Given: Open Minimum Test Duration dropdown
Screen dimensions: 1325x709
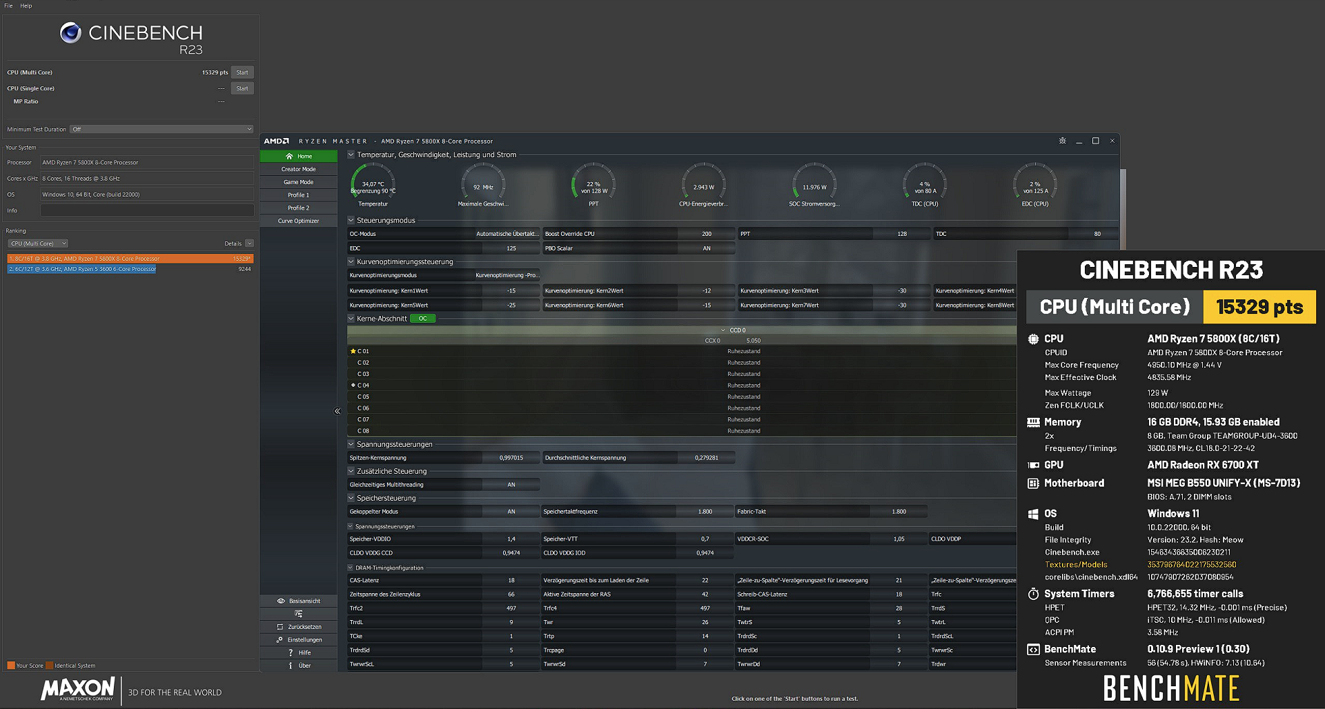Looking at the screenshot, I should coord(161,129).
